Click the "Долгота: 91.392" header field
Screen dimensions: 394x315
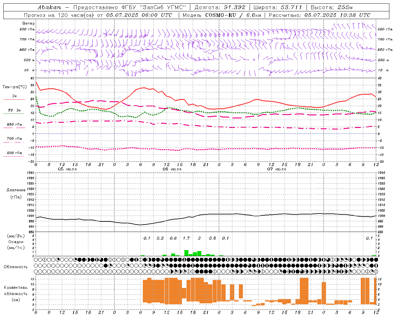pos(220,7)
